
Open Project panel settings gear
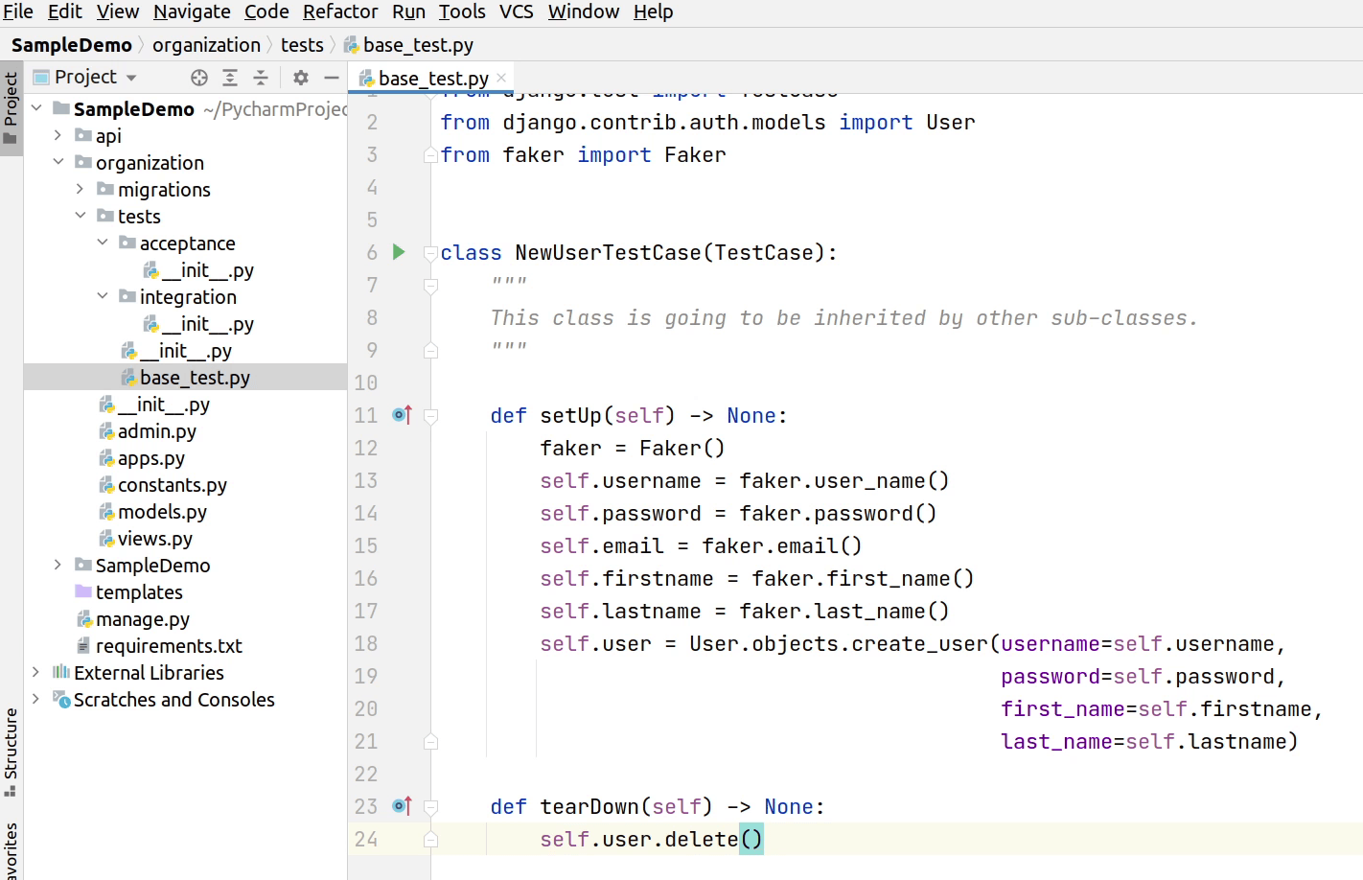[301, 78]
